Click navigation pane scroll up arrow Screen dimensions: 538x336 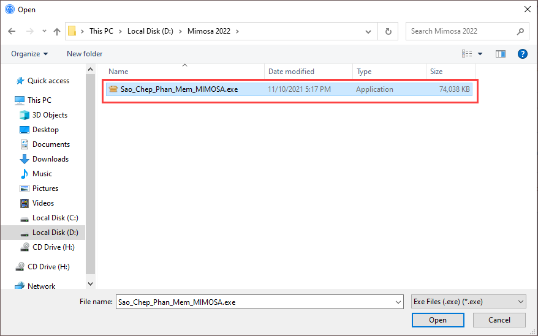click(x=90, y=69)
